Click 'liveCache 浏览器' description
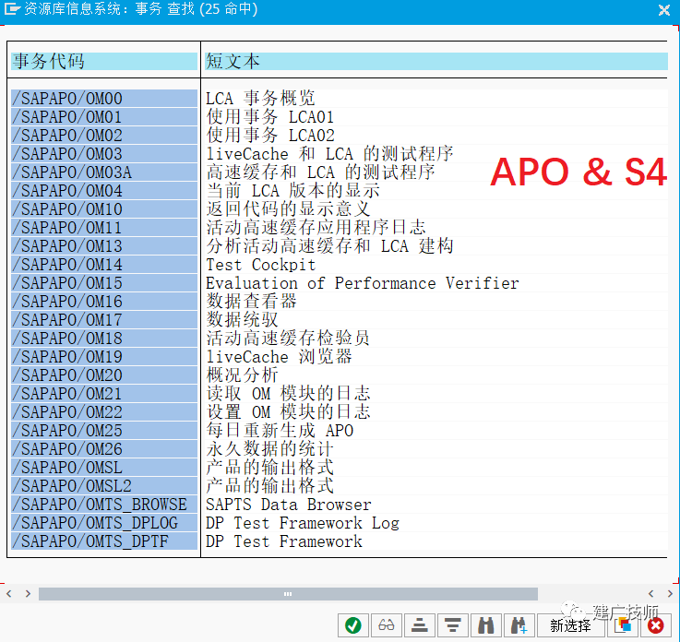The width and height of the screenshot is (680, 642). pos(279,357)
